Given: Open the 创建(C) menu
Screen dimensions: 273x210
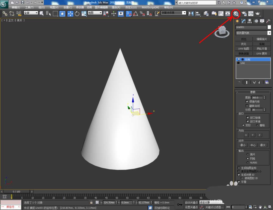Looking at the screenshot, I should click(x=68, y=7).
